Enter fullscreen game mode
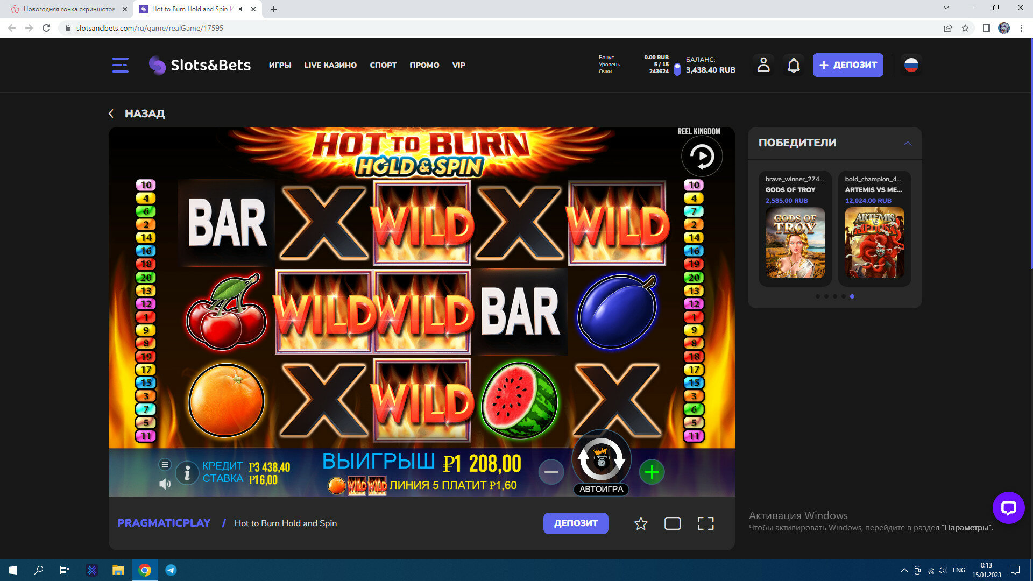1033x581 pixels. click(705, 523)
